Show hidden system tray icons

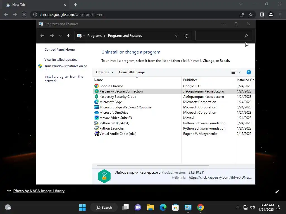pyautogui.click(x=238, y=207)
